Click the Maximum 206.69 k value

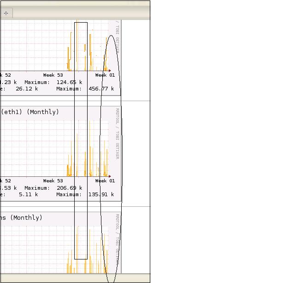click(x=69, y=188)
